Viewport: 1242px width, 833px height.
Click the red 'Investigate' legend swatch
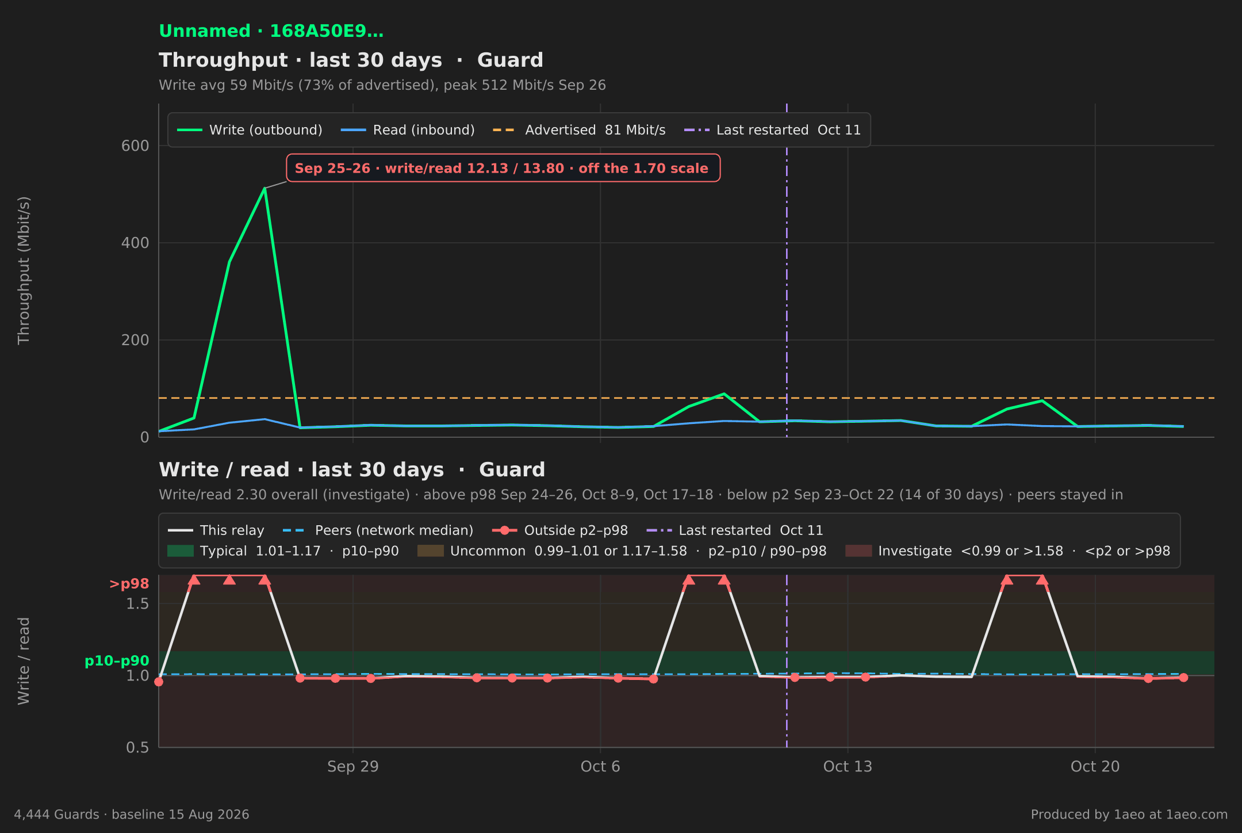coord(858,551)
